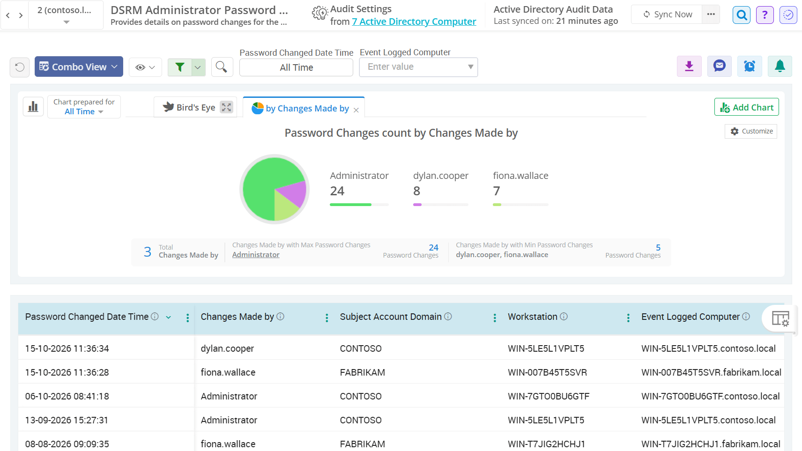
Task: Go to next report arrow
Action: tap(21, 15)
